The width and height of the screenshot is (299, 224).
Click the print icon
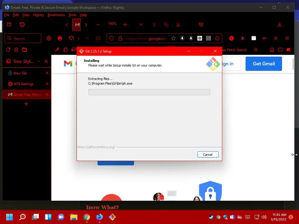60,38
